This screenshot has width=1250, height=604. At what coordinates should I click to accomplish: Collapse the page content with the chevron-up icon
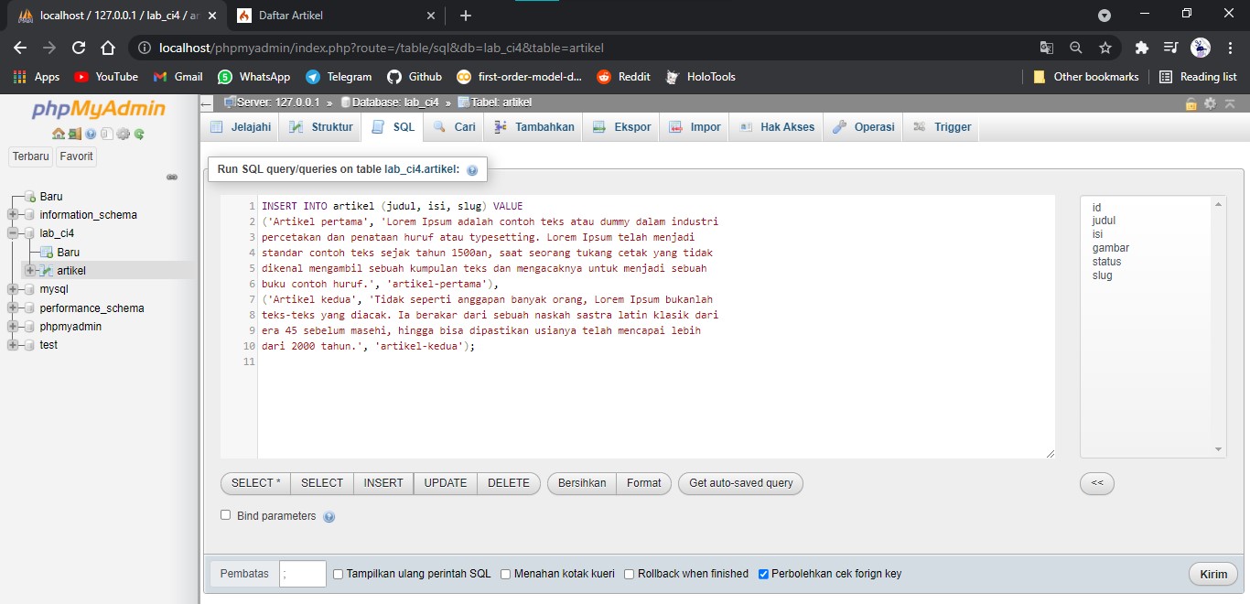(1230, 103)
